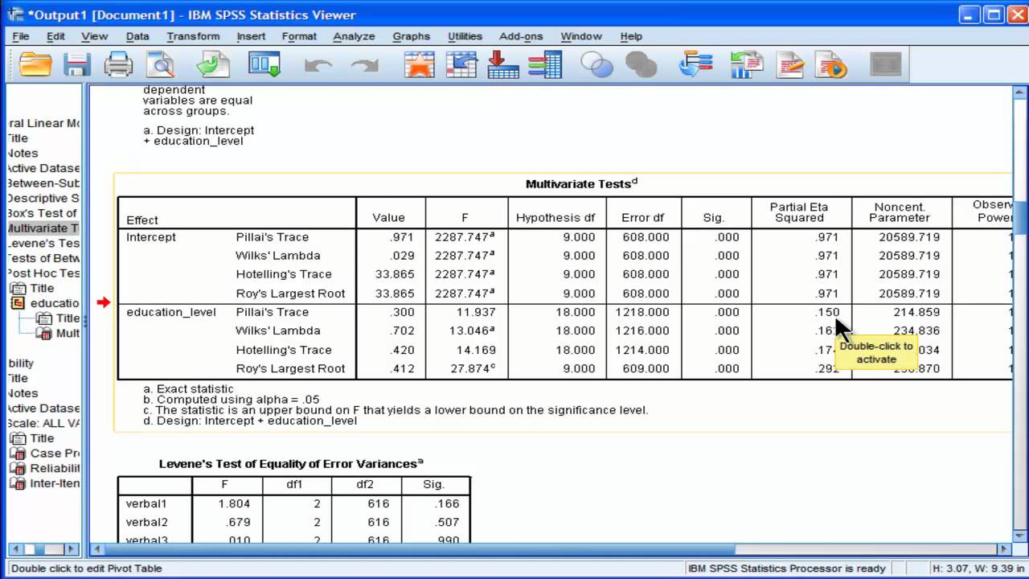Select Box's Test of outline item

tap(43, 213)
